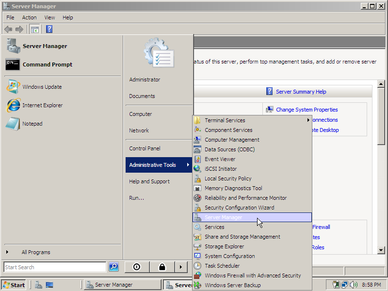Click the Change System Properties link
Image resolution: width=388 pixels, height=291 pixels.
(307, 110)
